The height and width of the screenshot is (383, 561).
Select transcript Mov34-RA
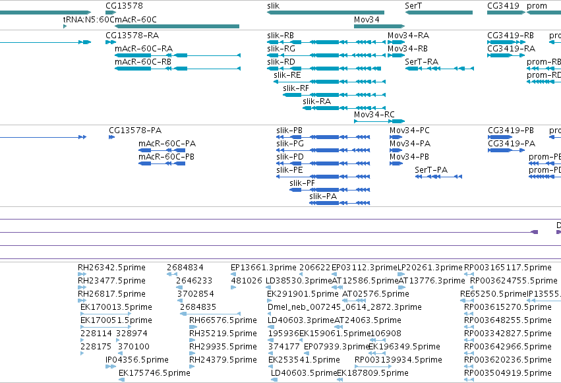[x=396, y=42]
